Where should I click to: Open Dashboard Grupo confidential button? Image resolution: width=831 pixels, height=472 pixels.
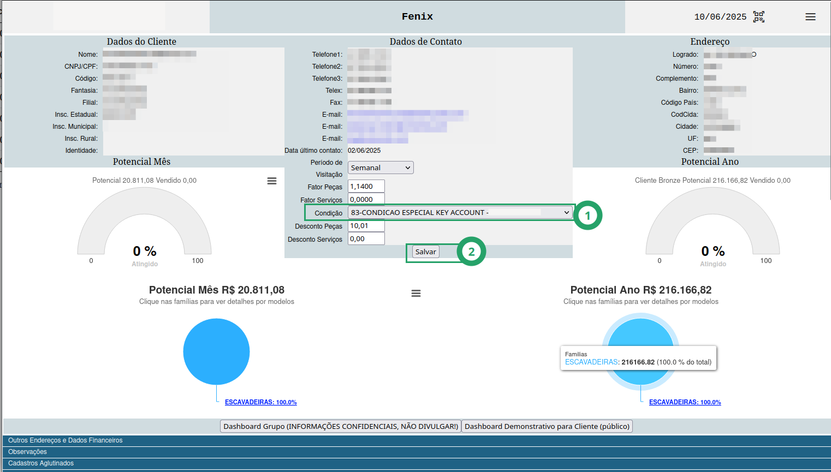341,426
